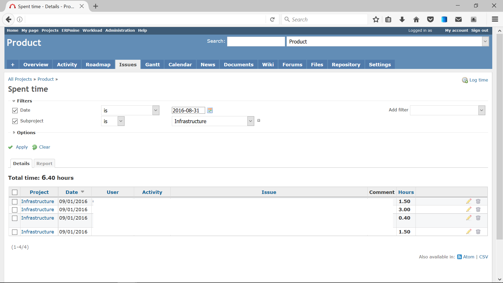This screenshot has width=503, height=283.
Task: Click the small multi-select toggle beside Infrastructure
Action: (x=259, y=121)
